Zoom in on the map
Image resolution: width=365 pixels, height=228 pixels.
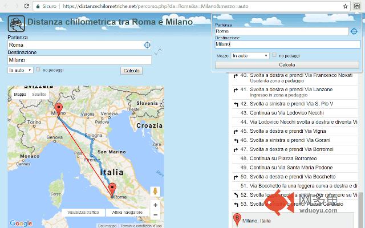[155, 205]
